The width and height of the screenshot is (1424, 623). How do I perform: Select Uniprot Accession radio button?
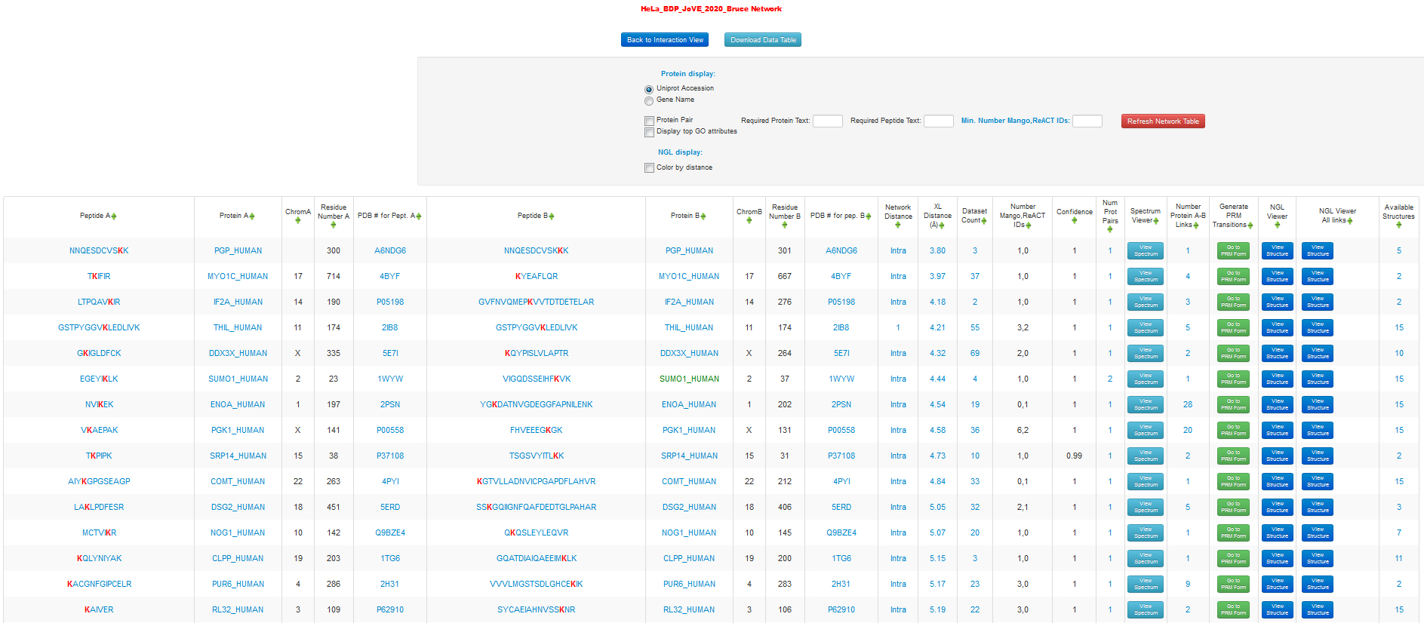[649, 90]
